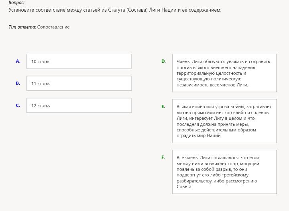Click the blue letter C label
This screenshot has height=211, width=289.
coord(18,105)
